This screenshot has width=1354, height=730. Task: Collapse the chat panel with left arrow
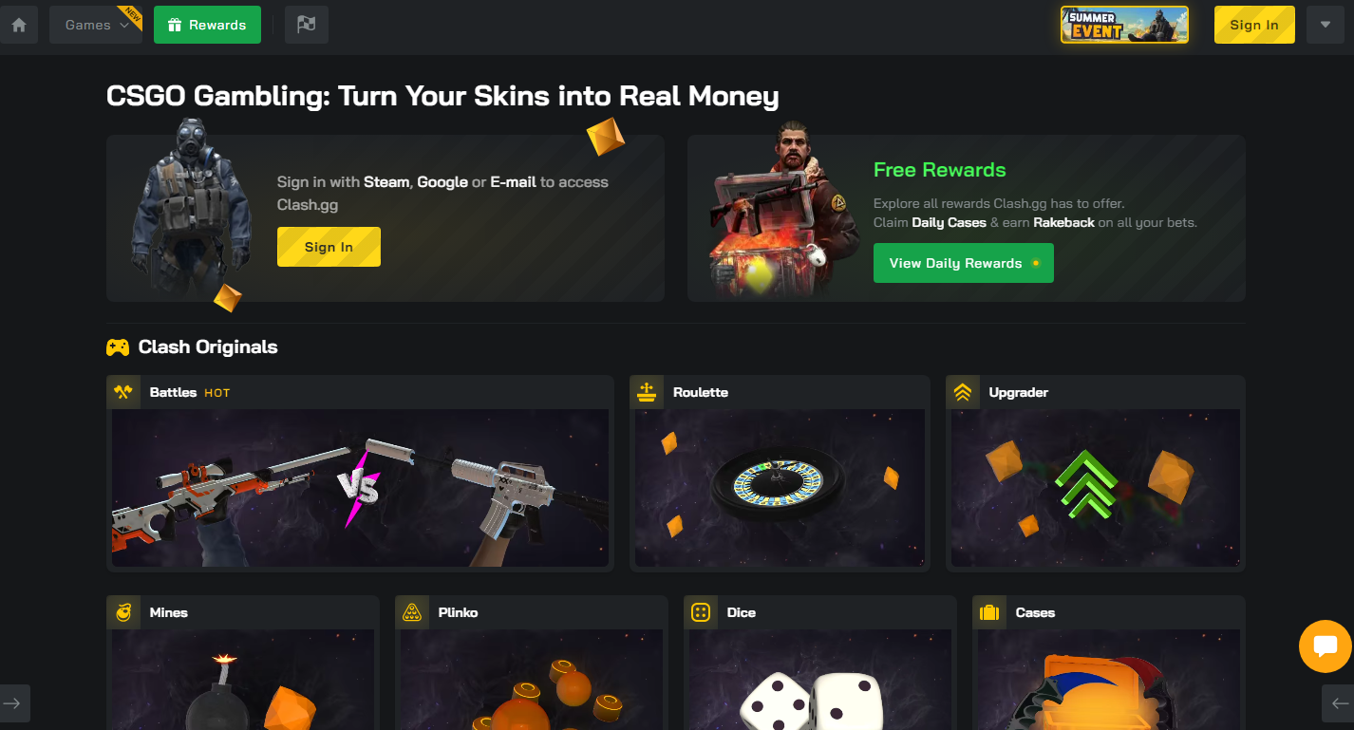click(1339, 703)
